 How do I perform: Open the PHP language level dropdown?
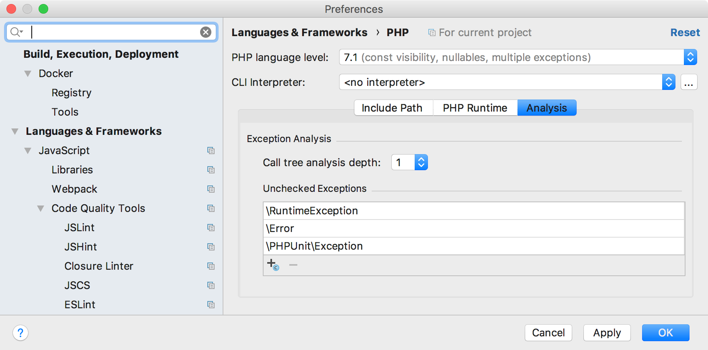[690, 57]
